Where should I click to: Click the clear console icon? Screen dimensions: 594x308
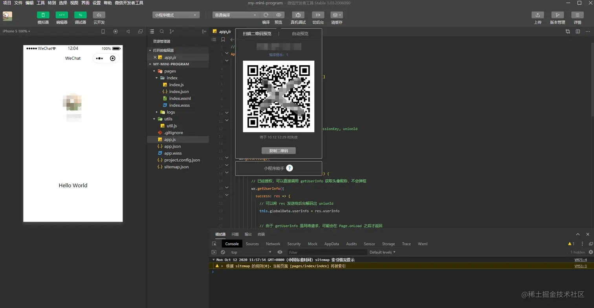(x=223, y=252)
